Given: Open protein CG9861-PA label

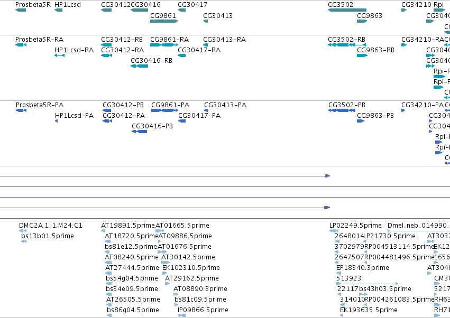Looking at the screenshot, I should [170, 105].
